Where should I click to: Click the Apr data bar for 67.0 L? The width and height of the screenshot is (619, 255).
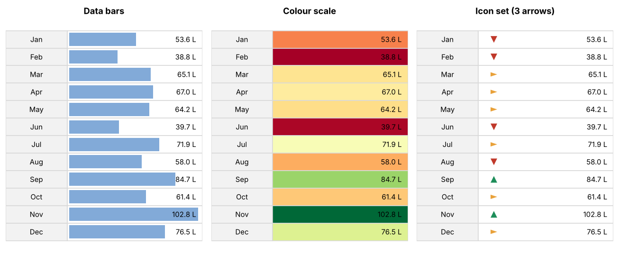click(111, 92)
